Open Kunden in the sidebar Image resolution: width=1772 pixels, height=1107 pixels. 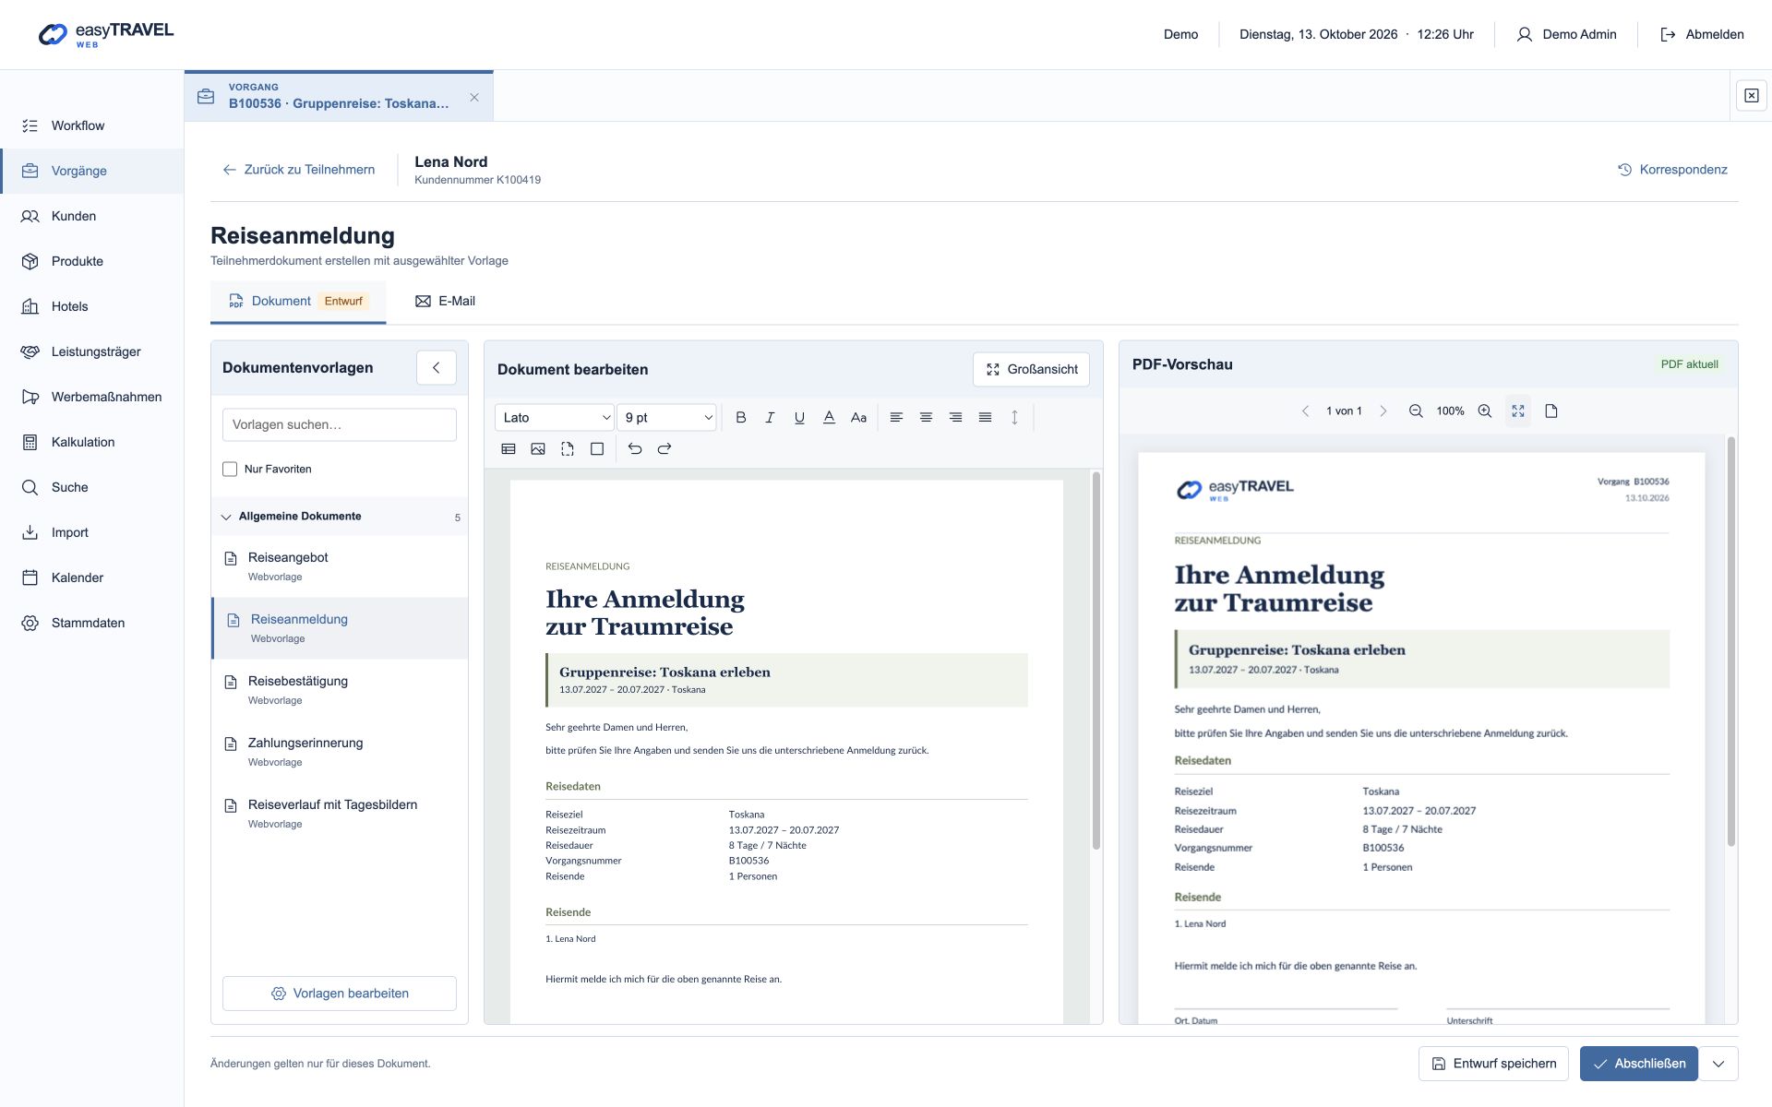point(92,216)
